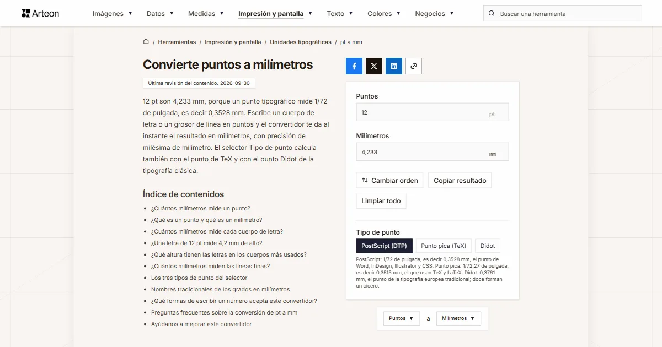Copy the page link icon
Screen dimensions: 662x347
click(x=414, y=66)
